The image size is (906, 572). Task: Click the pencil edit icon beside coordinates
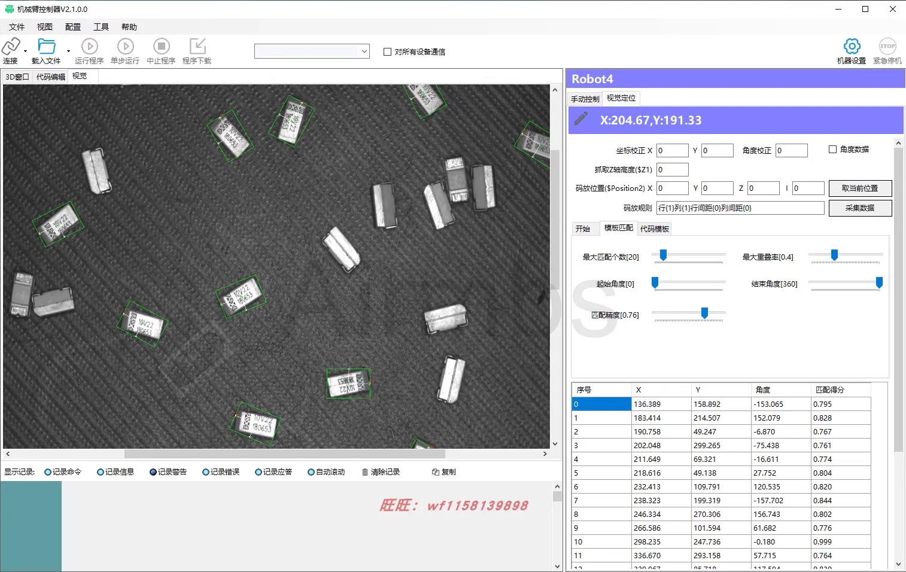(x=580, y=119)
